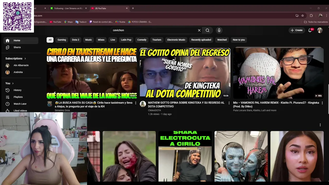Open a new browser tab
The image size is (329, 185).
[133, 8]
